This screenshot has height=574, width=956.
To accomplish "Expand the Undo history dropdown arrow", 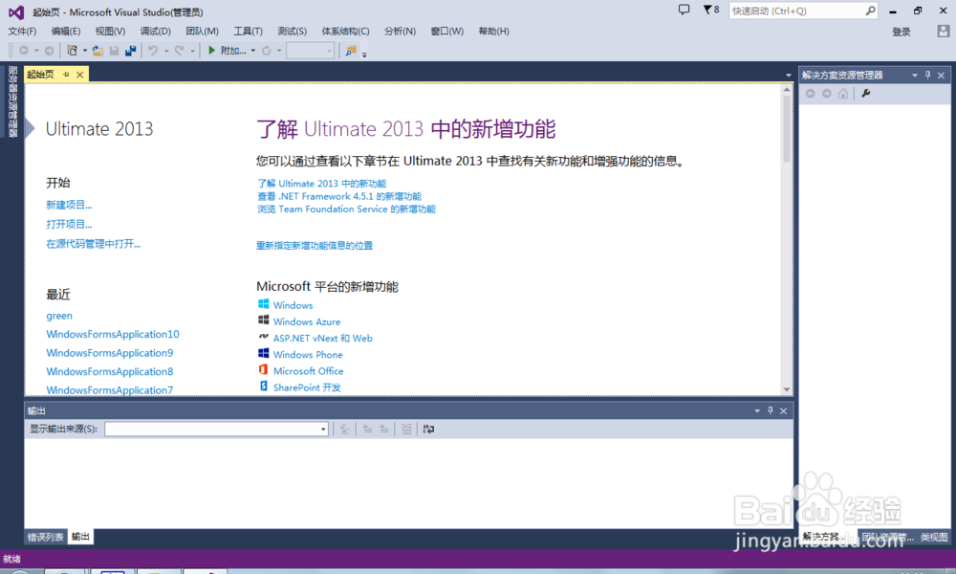I will coord(165,51).
